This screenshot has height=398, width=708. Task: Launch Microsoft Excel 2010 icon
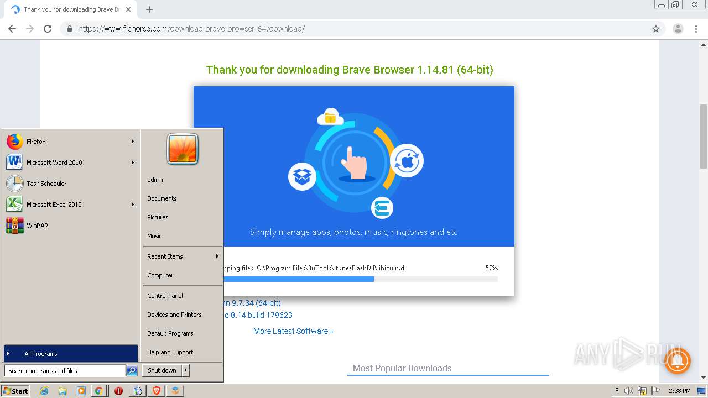tap(15, 205)
